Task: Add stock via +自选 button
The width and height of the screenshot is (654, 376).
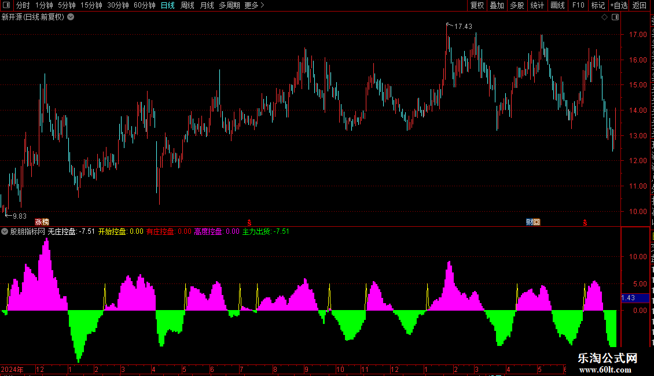Action: pos(619,5)
